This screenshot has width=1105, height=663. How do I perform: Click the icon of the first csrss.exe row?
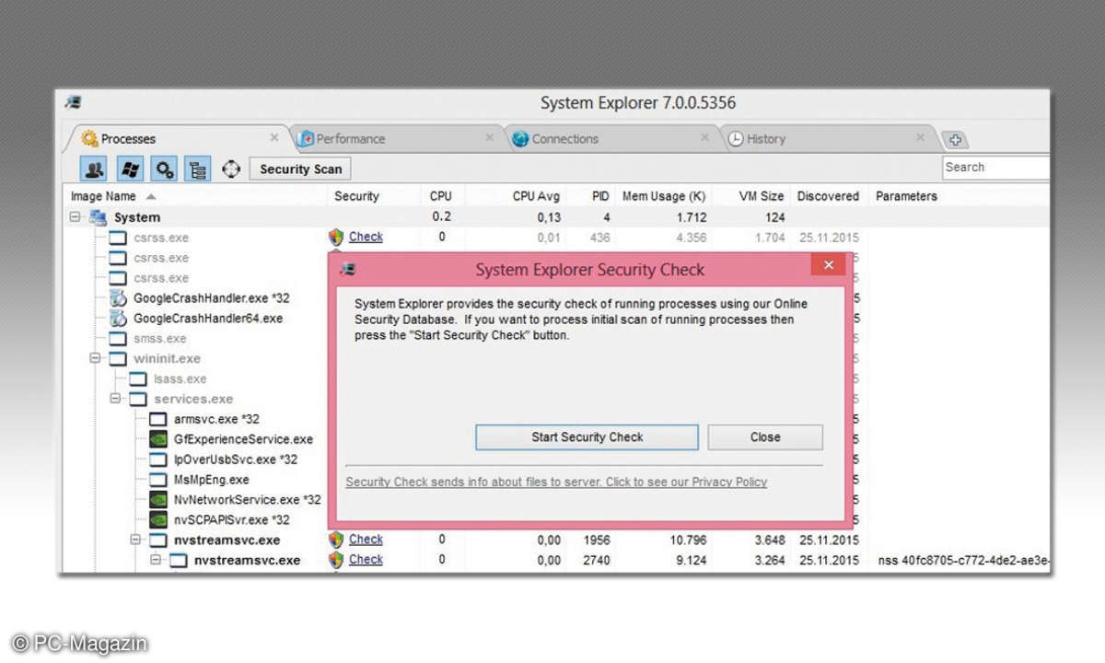[118, 238]
